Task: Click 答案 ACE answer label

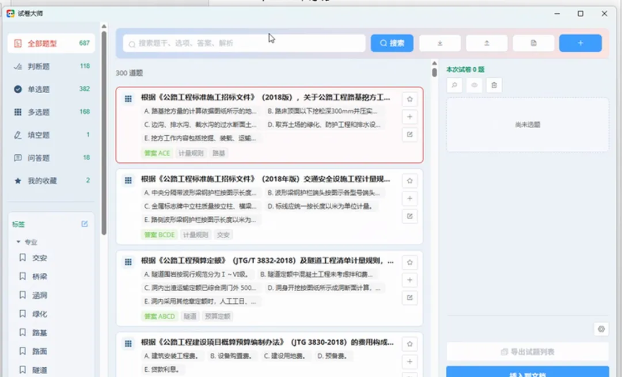Action: [x=157, y=153]
